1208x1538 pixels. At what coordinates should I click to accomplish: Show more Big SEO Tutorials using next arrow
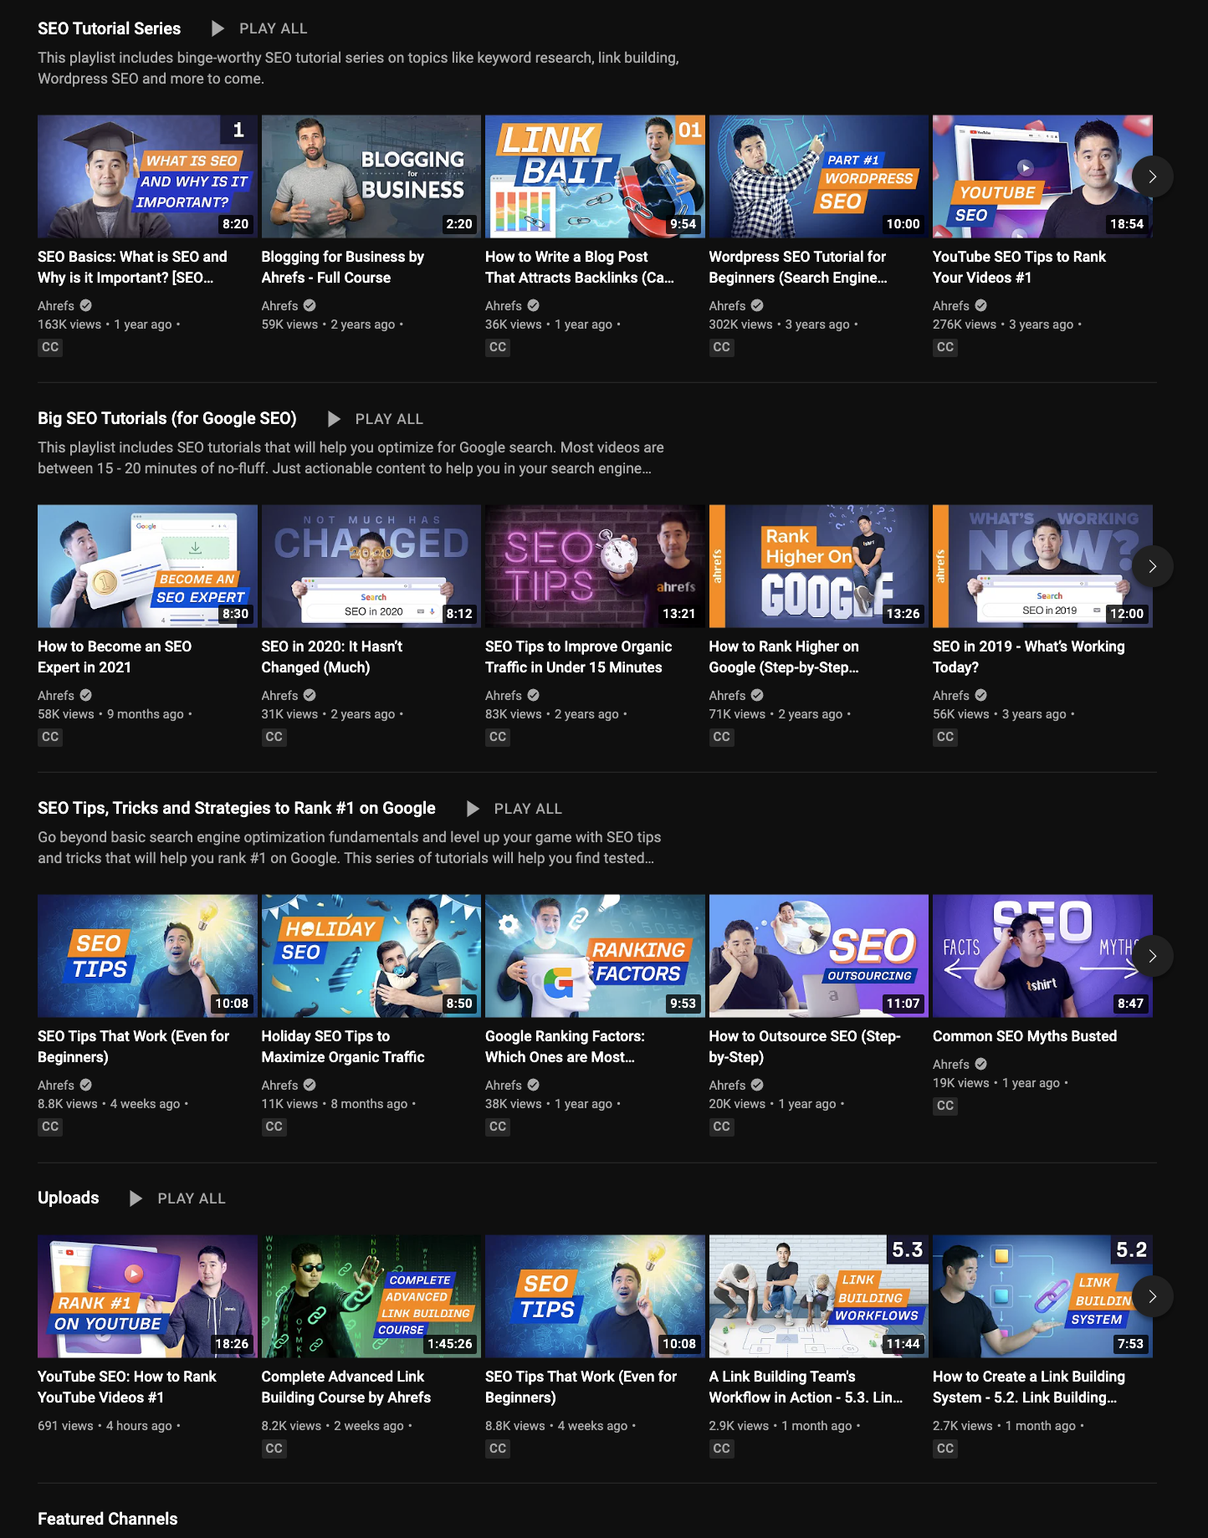coord(1152,566)
